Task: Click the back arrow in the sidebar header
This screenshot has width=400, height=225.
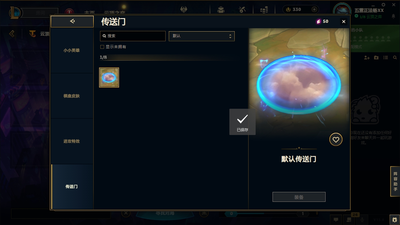Action: [x=72, y=21]
